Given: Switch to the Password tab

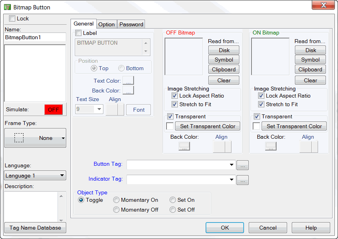Looking at the screenshot, I should point(131,24).
